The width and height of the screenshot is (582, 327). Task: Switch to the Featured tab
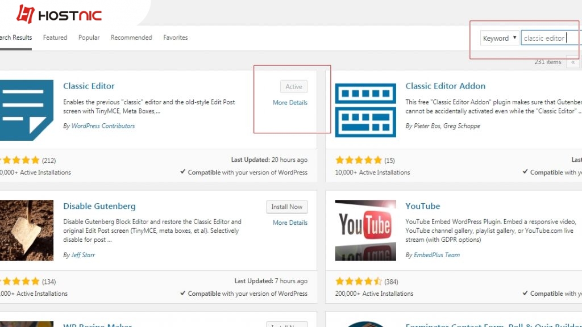55,37
